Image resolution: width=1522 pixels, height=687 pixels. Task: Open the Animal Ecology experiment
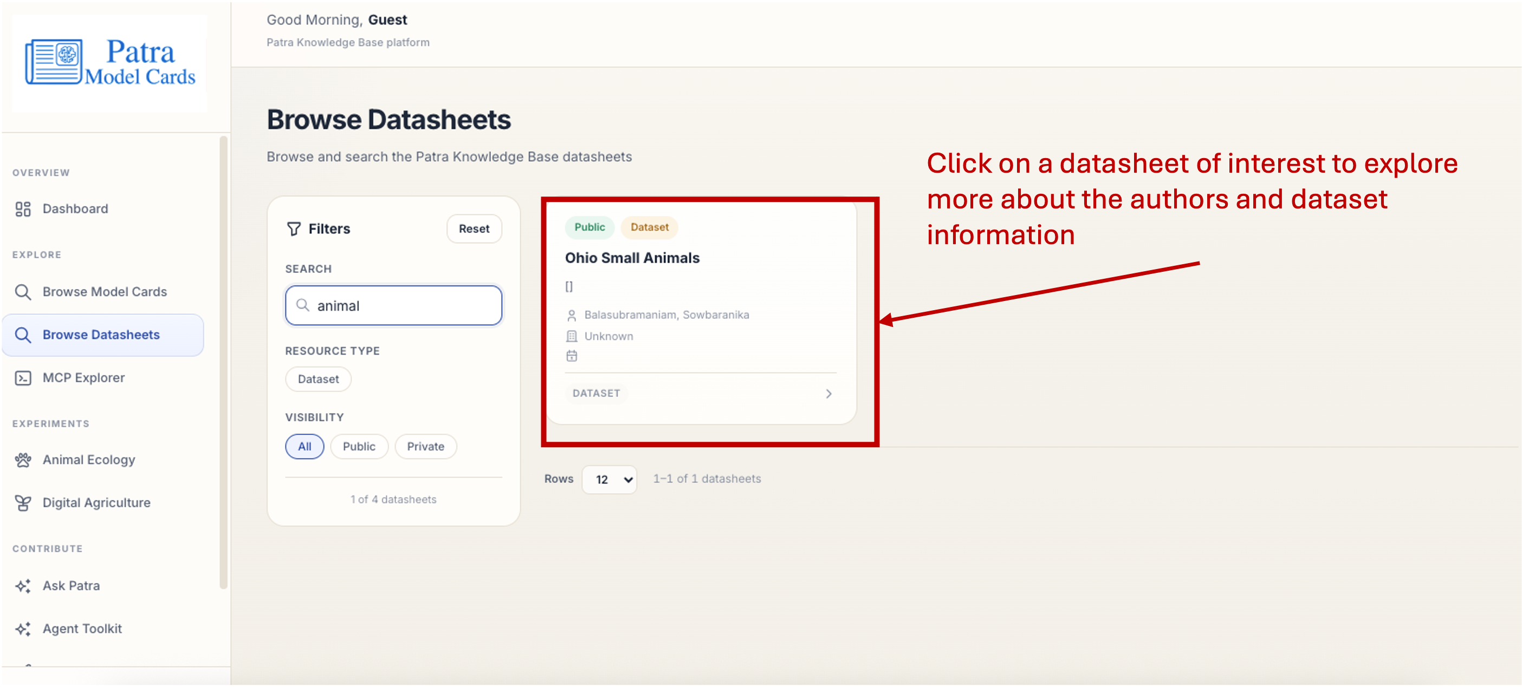89,460
